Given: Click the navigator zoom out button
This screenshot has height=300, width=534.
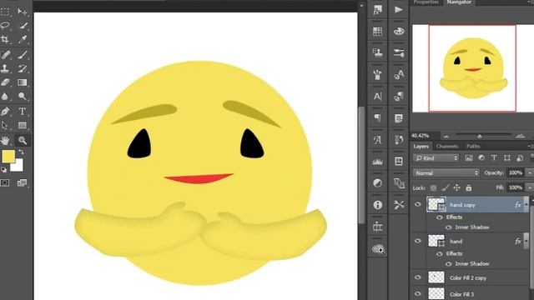Looking at the screenshot, I should [446, 137].
